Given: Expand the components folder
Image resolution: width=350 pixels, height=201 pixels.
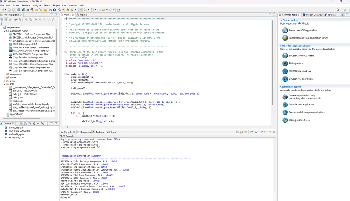Looking at the screenshot, I should (x=5, y=74).
